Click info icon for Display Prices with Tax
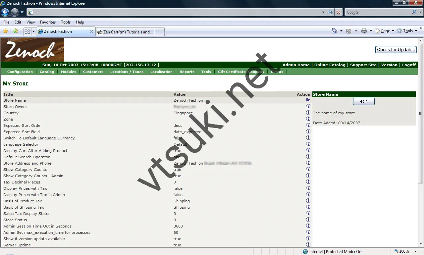The image size is (424, 255). pos(308,188)
